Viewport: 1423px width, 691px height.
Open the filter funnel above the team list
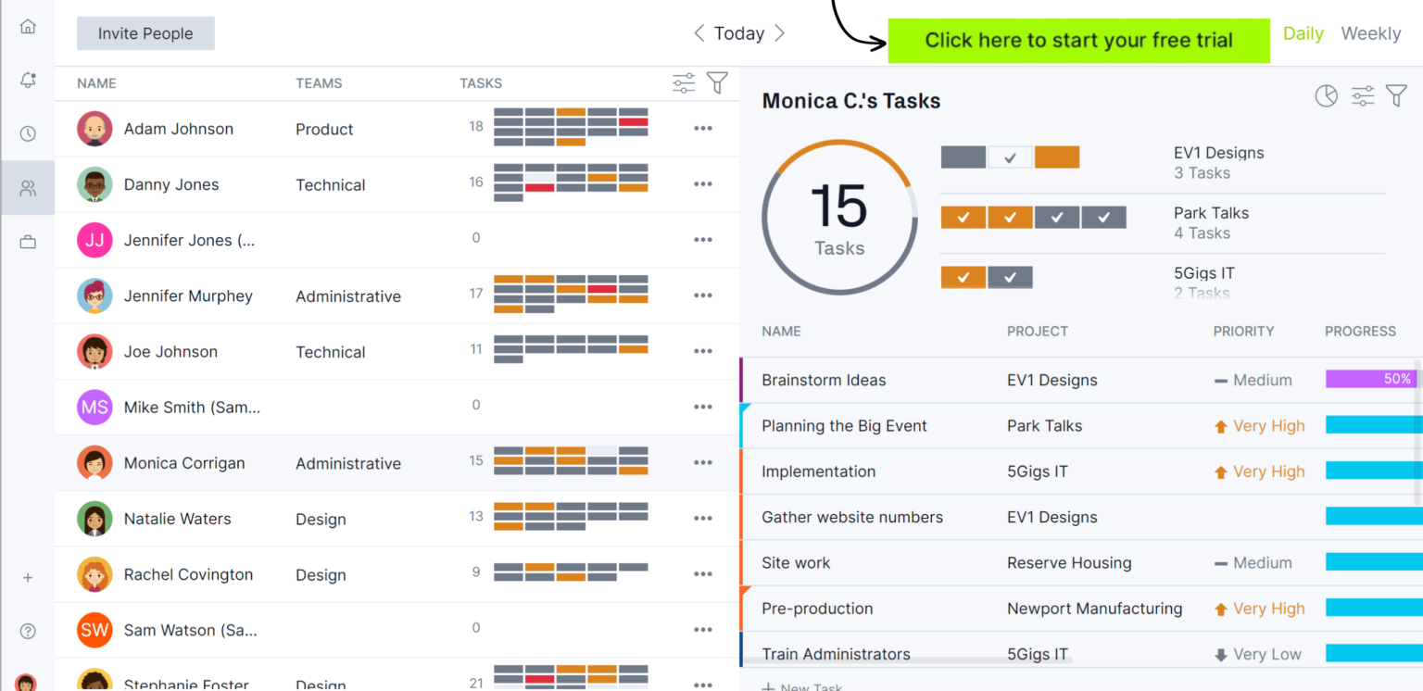click(718, 82)
